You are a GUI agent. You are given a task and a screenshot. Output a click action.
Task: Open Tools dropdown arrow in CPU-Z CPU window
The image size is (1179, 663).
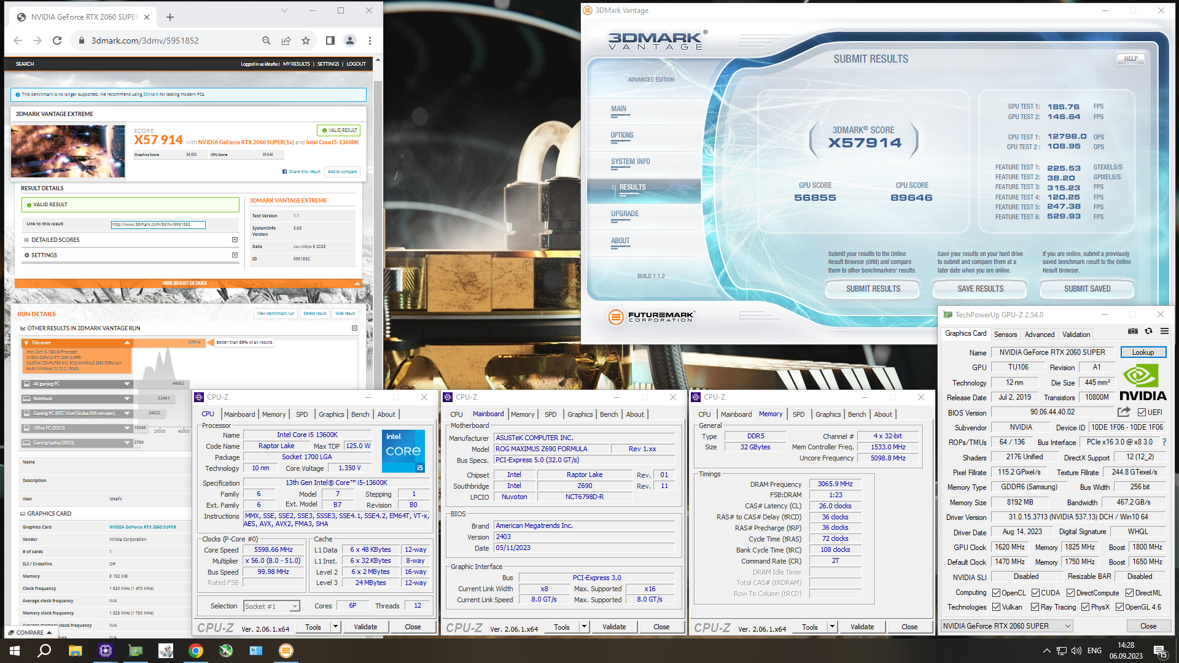pyautogui.click(x=335, y=627)
